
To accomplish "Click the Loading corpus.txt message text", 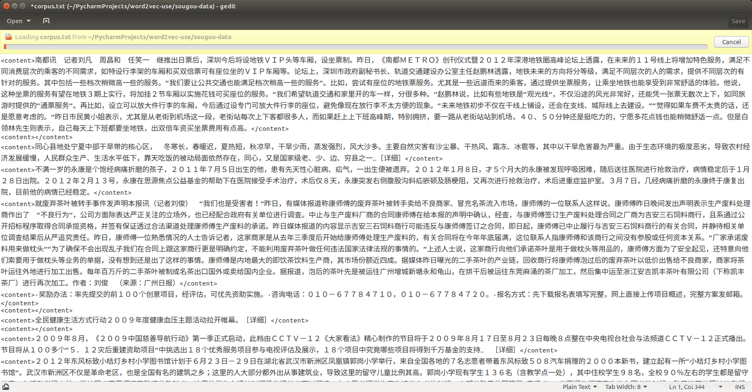I will click(123, 37).
